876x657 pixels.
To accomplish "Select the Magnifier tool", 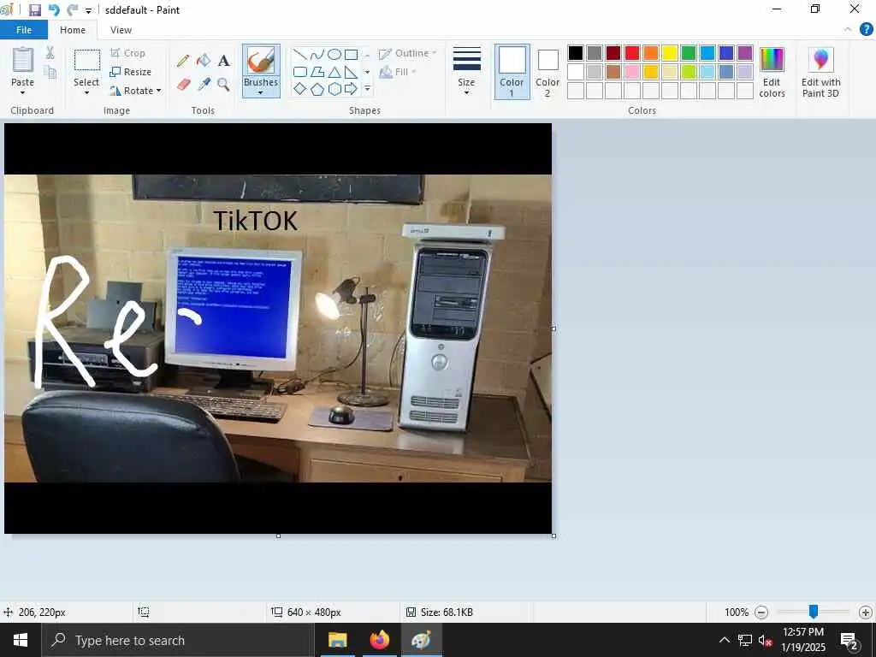I will click(224, 85).
